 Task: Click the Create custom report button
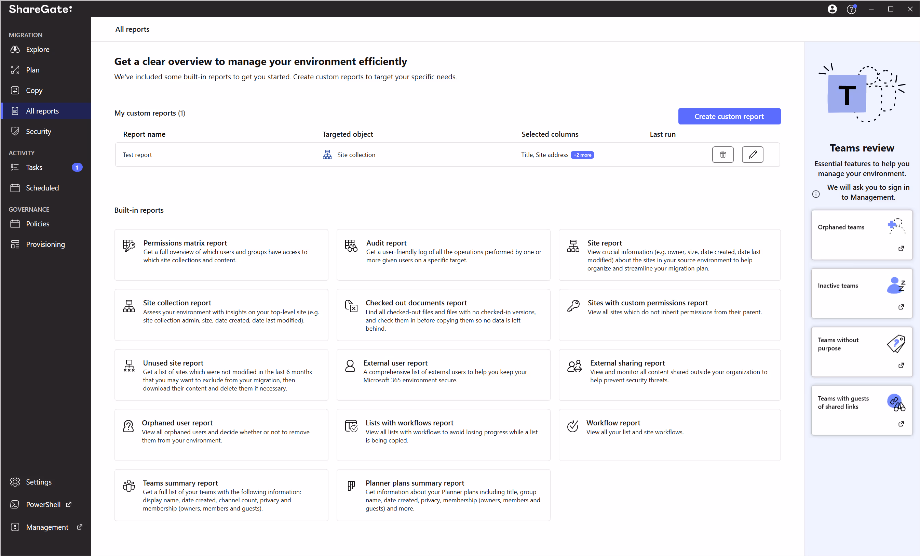729,117
